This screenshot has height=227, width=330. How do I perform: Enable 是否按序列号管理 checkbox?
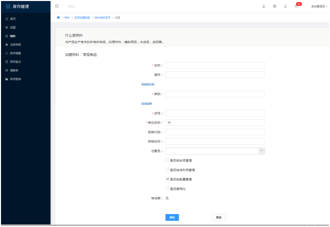167,170
